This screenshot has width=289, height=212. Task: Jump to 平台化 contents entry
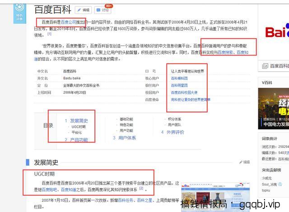click(76, 133)
